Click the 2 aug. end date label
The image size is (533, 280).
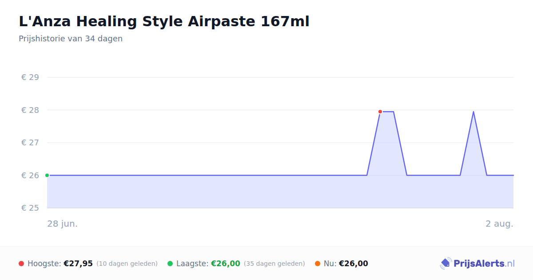pyautogui.click(x=499, y=224)
